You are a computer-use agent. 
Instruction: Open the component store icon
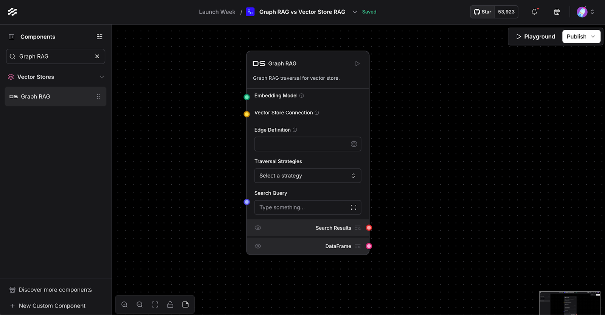(x=557, y=12)
